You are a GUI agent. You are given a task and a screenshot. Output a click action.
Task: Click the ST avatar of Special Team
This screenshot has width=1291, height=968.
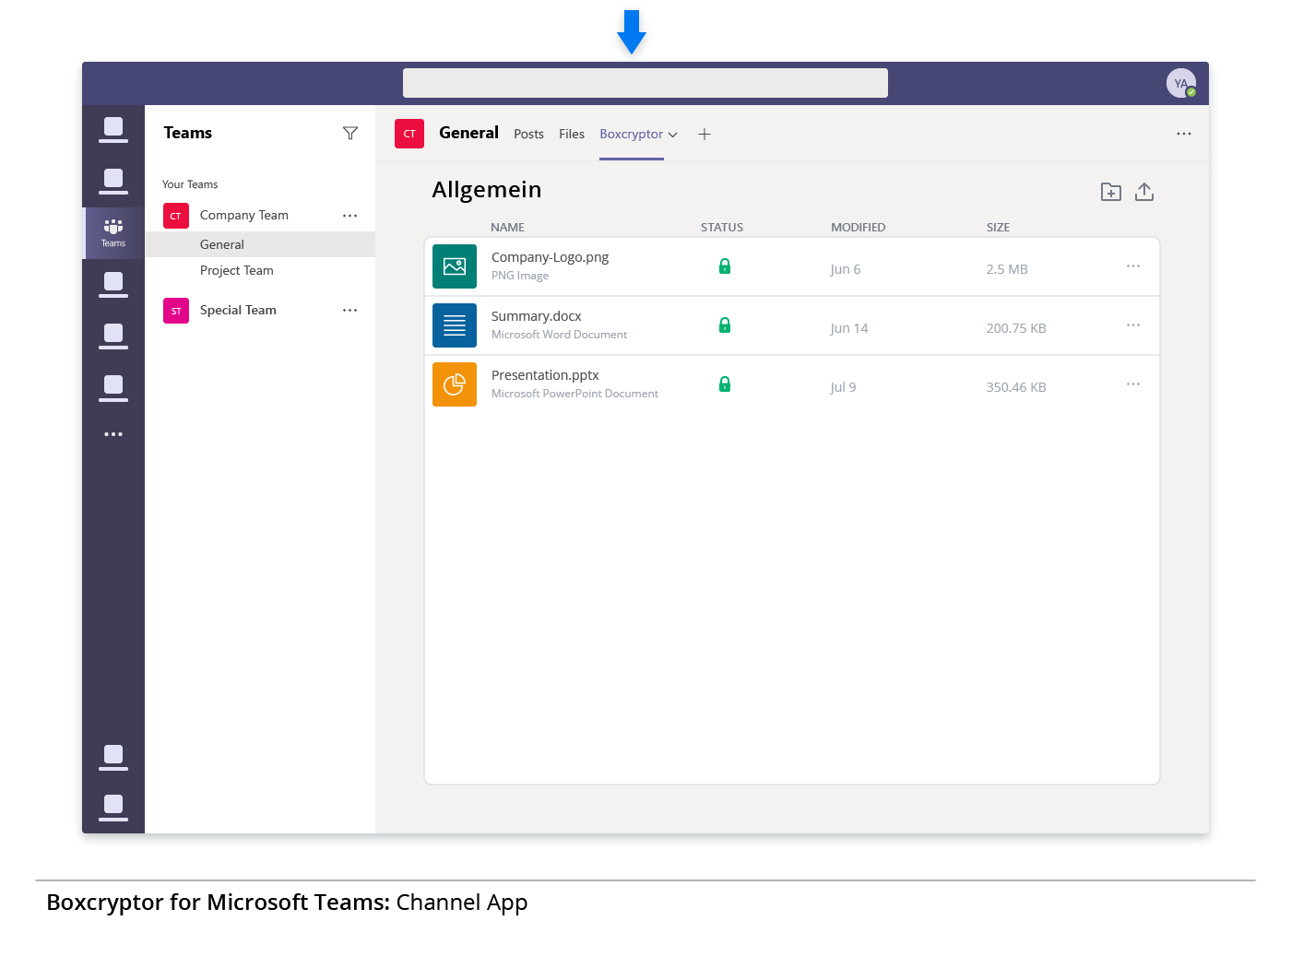click(x=176, y=311)
